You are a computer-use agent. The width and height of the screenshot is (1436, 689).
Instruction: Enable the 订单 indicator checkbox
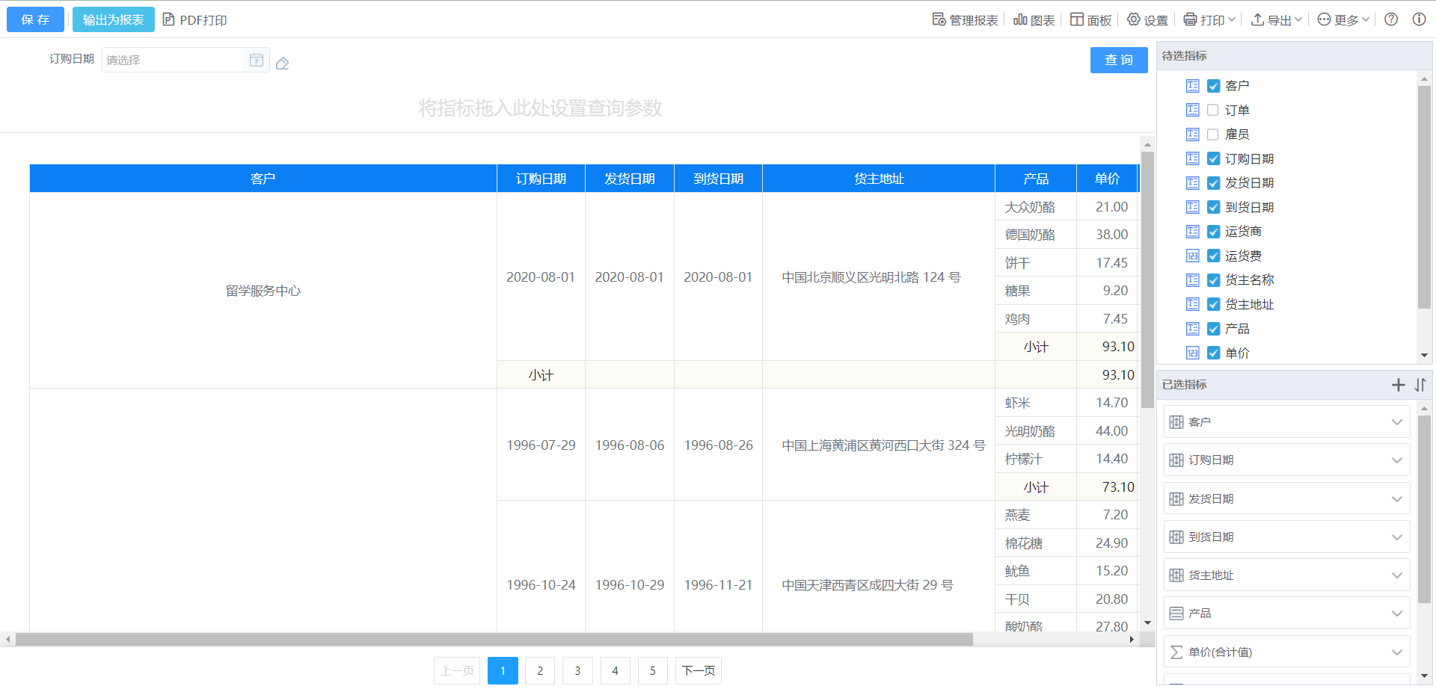click(1213, 111)
